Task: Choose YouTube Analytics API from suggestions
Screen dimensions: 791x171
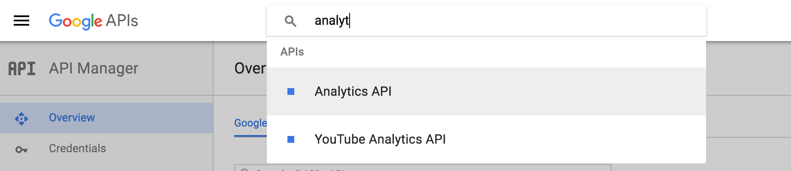Action: [x=380, y=139]
